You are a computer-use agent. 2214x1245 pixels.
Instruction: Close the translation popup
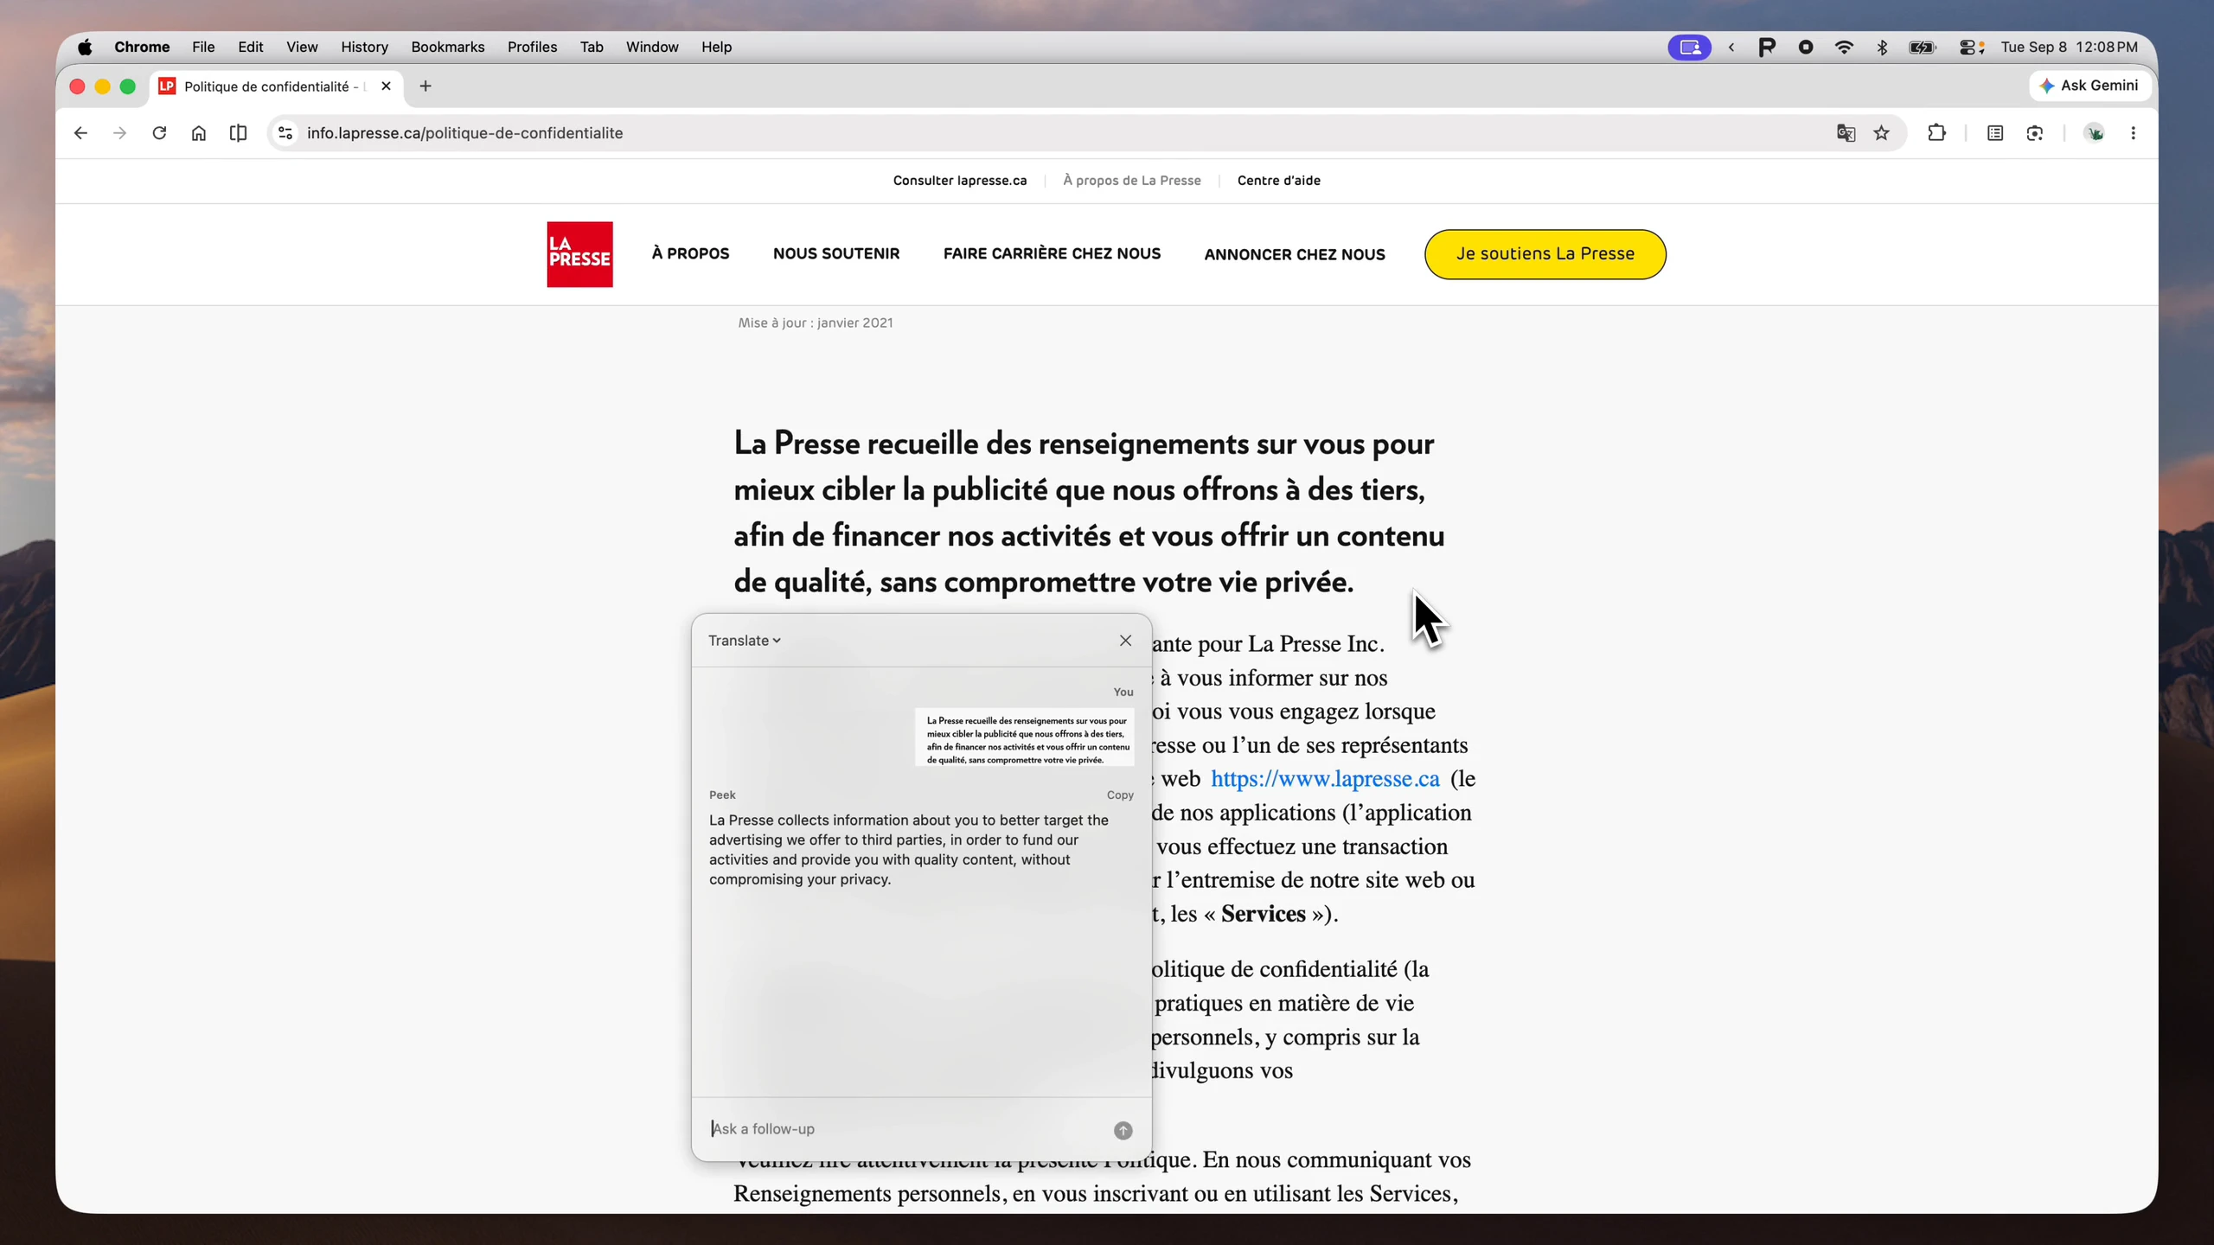pyautogui.click(x=1125, y=641)
